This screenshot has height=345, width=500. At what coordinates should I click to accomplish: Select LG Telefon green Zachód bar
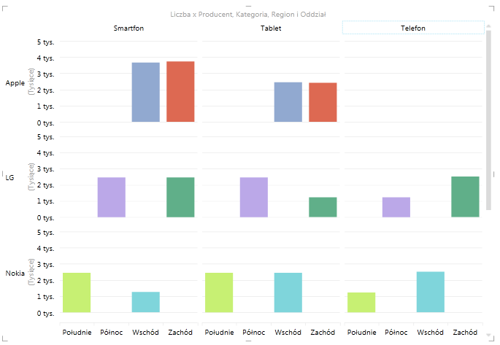[465, 197]
